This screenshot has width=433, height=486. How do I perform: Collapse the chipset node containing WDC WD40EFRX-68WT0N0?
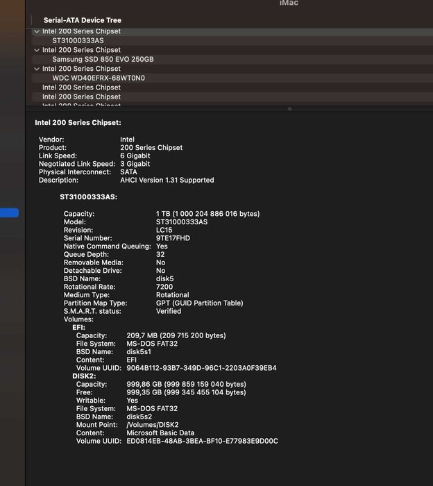pos(37,69)
